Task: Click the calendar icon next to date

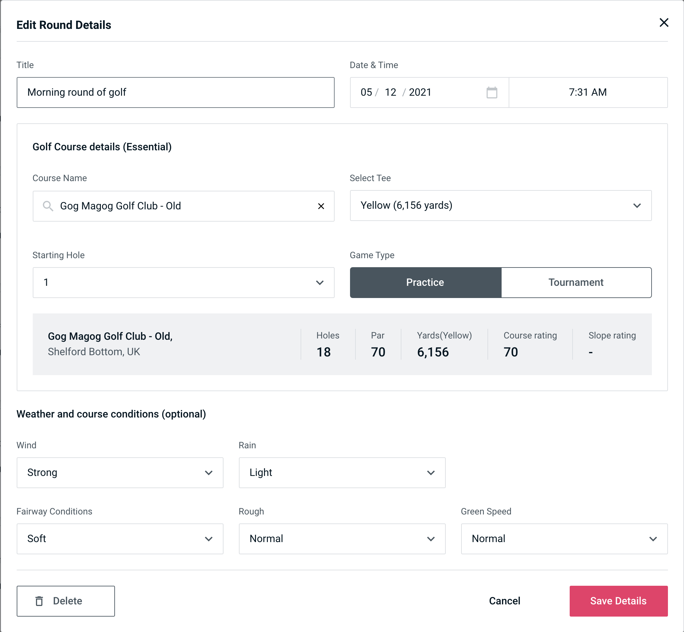Action: coord(491,92)
